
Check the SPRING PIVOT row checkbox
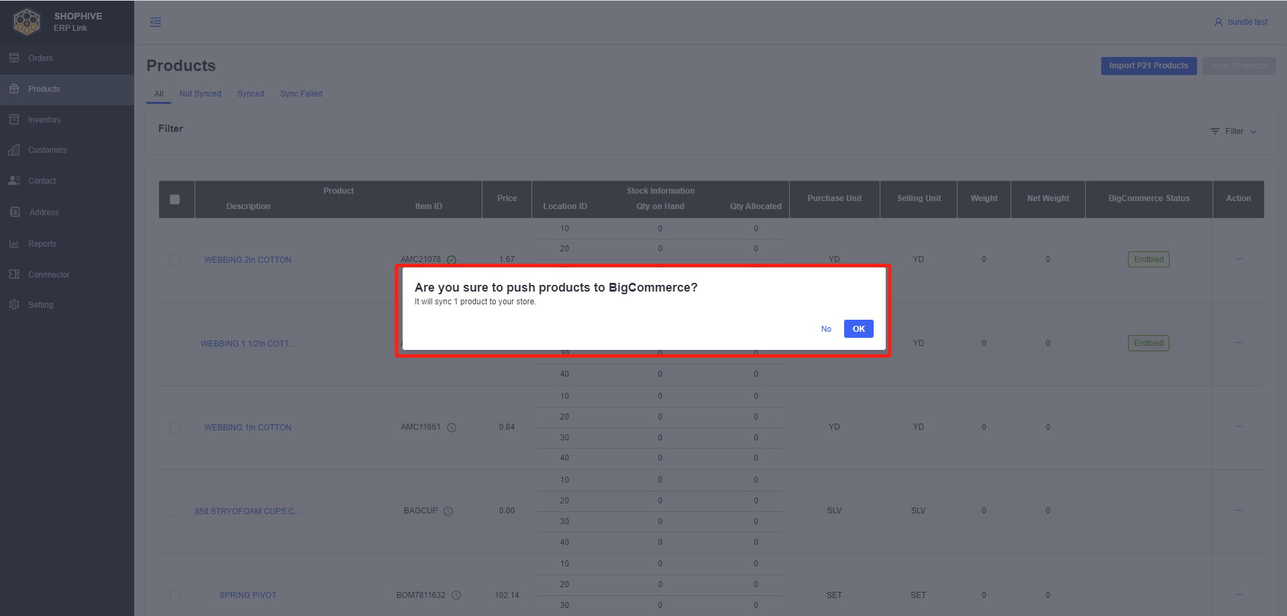[175, 595]
